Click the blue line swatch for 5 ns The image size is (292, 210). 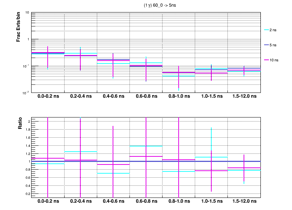(x=267, y=45)
